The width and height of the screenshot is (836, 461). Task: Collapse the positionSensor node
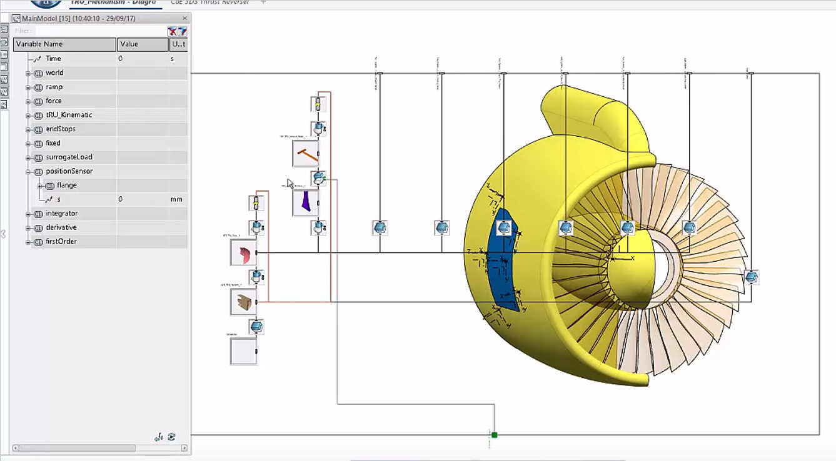28,171
